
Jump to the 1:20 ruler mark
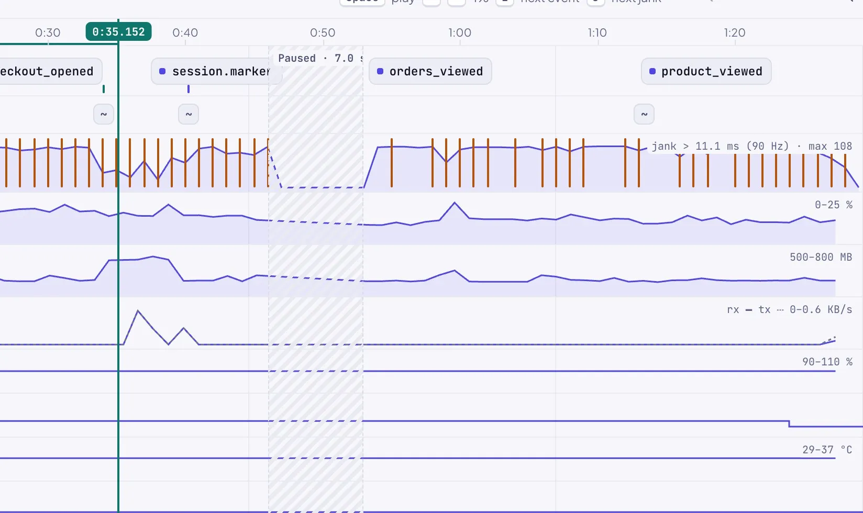click(735, 32)
